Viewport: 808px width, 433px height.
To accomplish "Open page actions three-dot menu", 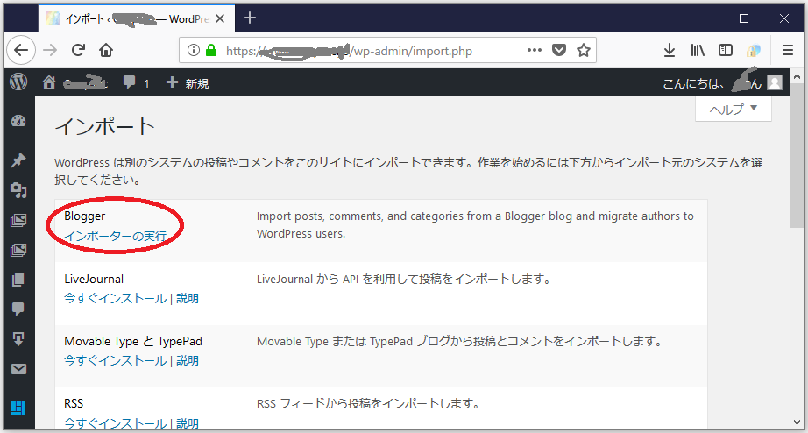I will 535,51.
